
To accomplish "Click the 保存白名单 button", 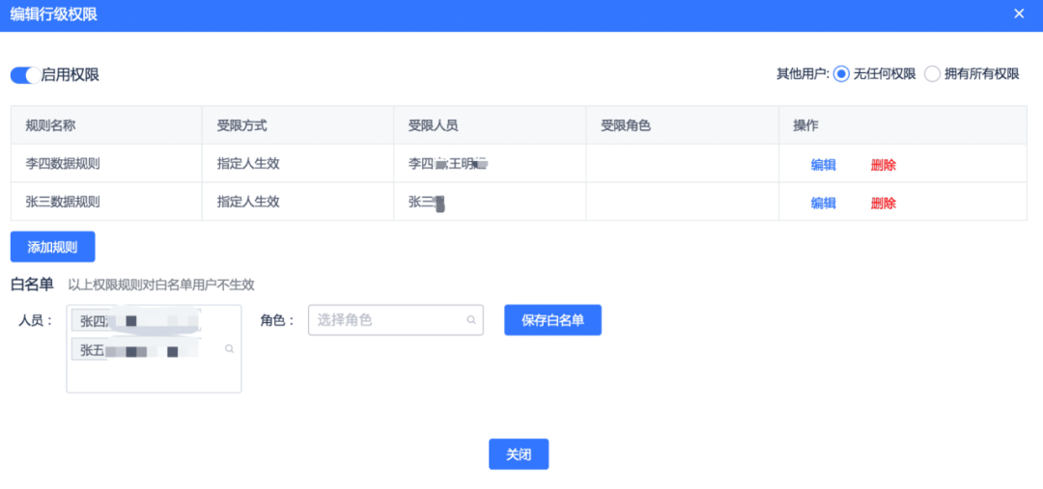I will (x=552, y=320).
